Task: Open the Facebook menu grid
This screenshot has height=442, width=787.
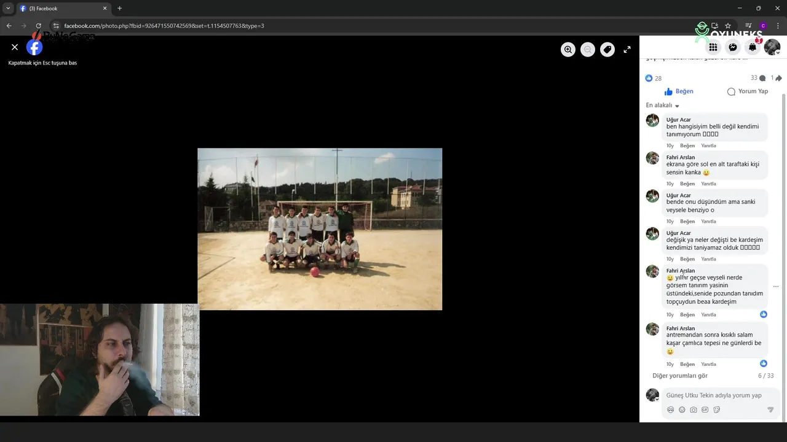Action: 713,47
